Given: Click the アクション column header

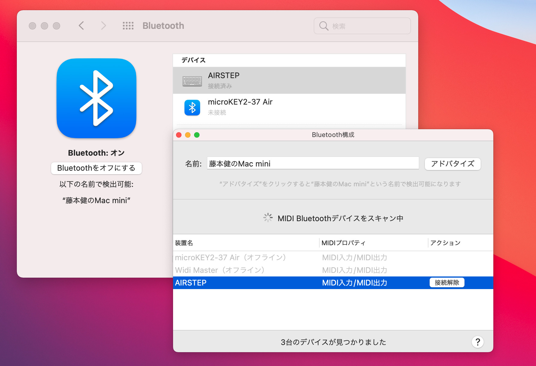Looking at the screenshot, I should [x=461, y=243].
